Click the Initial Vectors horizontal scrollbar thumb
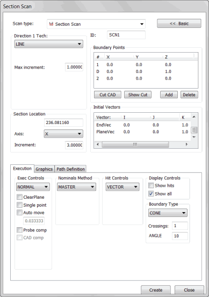Image resolution: width=209 pixels, height=297 pixels. [135, 144]
